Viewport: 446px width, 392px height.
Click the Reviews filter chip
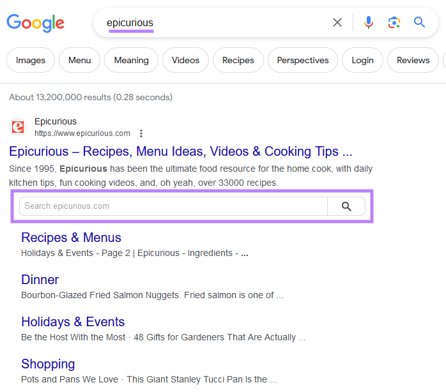click(413, 60)
